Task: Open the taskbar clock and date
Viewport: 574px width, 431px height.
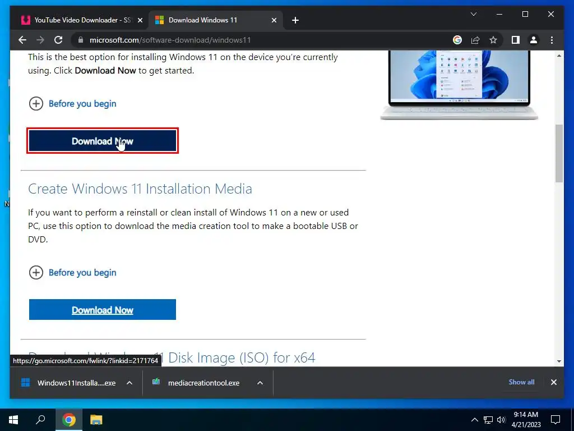Action: (526, 420)
